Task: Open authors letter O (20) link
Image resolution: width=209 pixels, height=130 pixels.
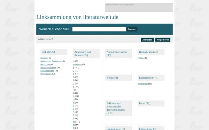Action: (x=73, y=109)
